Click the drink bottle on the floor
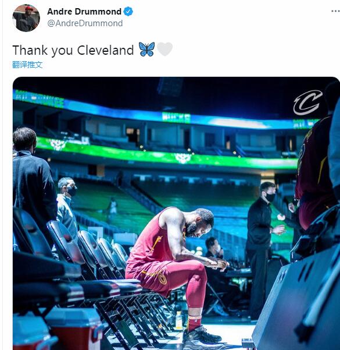 pos(178,320)
